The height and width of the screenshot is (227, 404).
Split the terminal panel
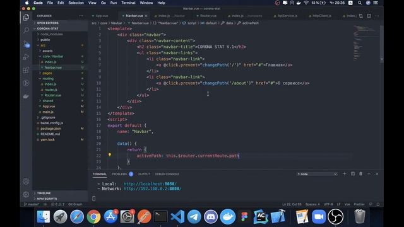click(x=353, y=174)
